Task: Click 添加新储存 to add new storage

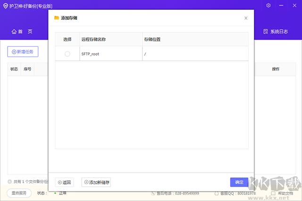Action: coord(96,182)
